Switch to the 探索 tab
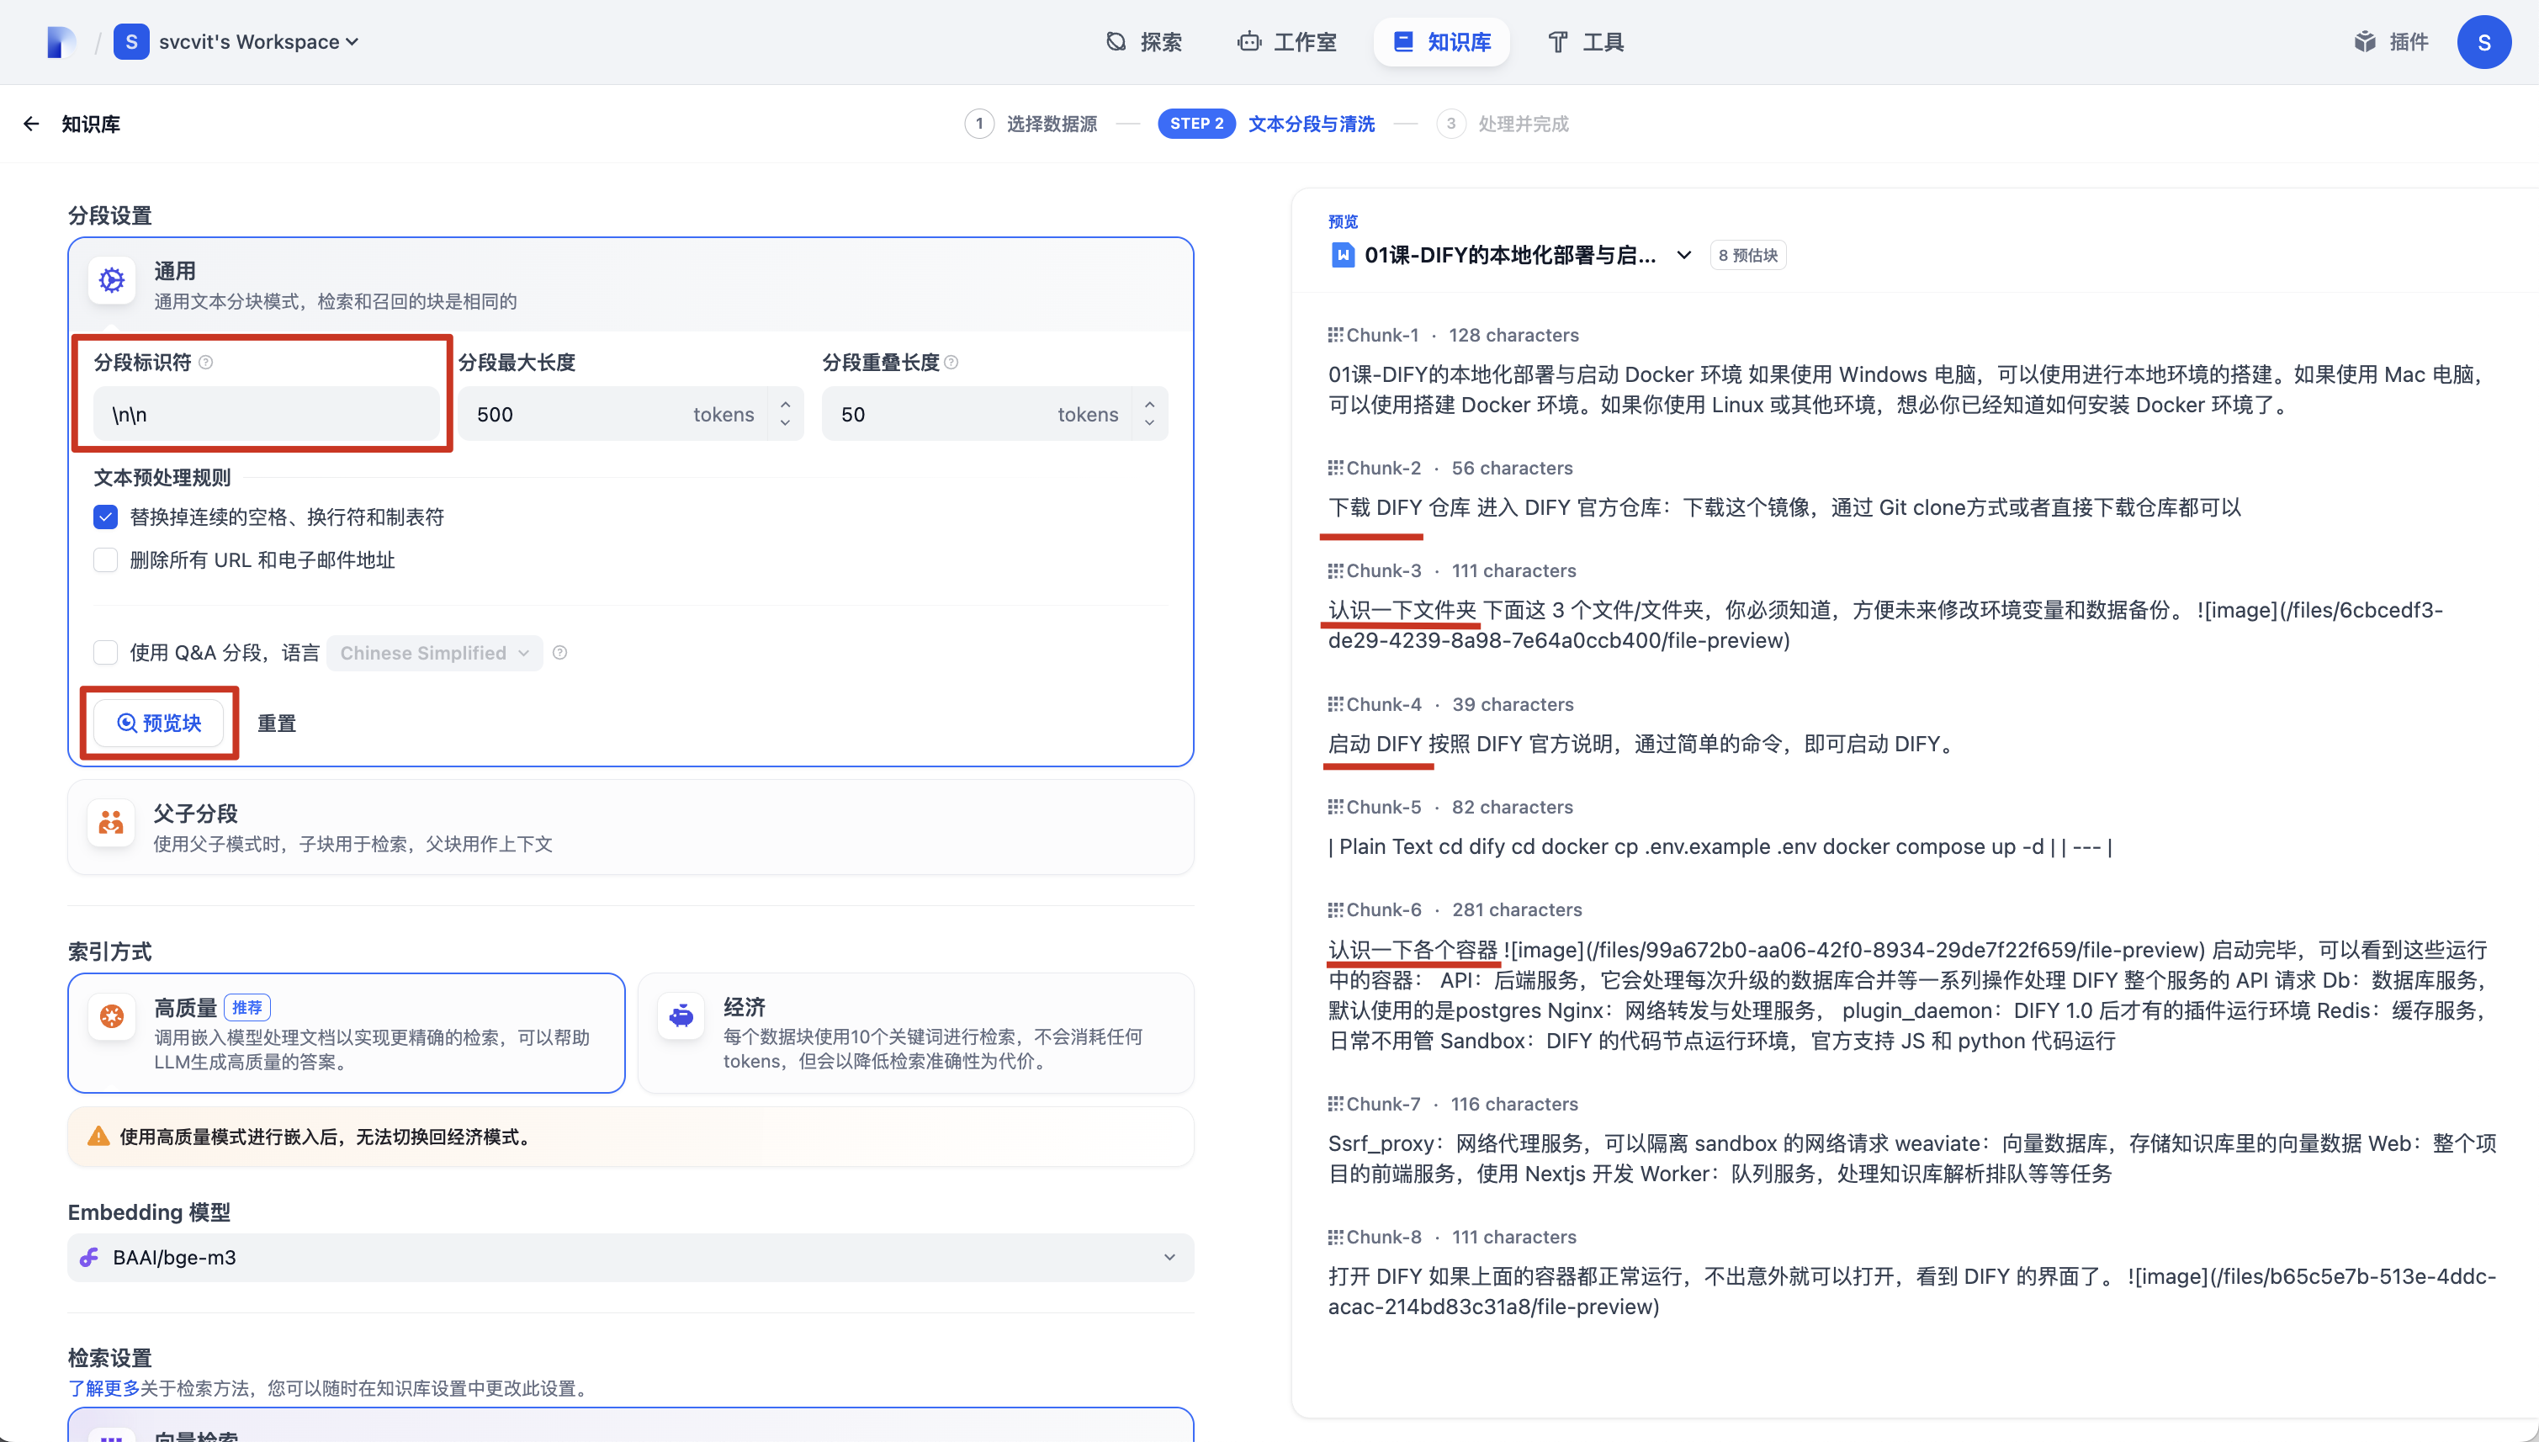 point(1144,41)
